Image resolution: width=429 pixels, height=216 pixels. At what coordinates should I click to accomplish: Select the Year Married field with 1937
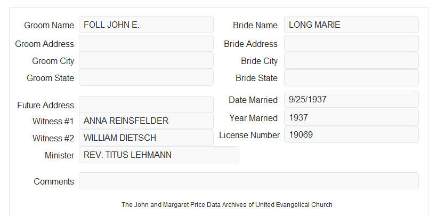click(x=351, y=117)
